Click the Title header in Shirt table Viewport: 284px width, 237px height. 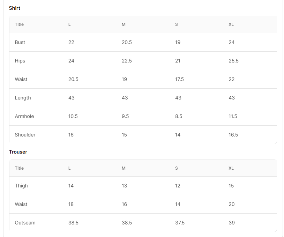(x=19, y=24)
